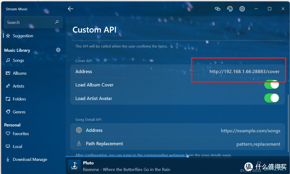Click Raveena - Where the Butterflies Go in the Rain

(126, 169)
